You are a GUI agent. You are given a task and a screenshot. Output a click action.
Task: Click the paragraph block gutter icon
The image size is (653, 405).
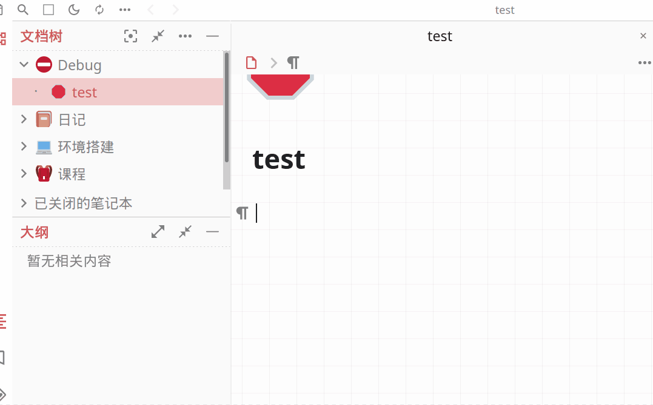(x=243, y=213)
